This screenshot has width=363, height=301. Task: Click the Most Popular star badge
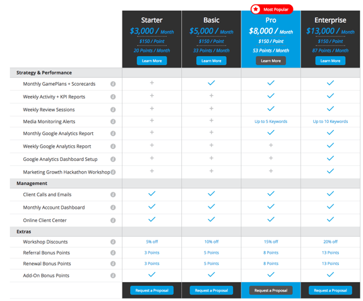[x=272, y=9]
